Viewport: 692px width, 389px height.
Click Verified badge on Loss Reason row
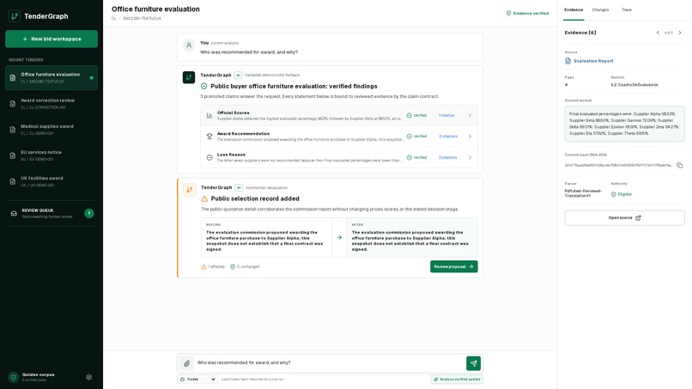click(x=416, y=158)
